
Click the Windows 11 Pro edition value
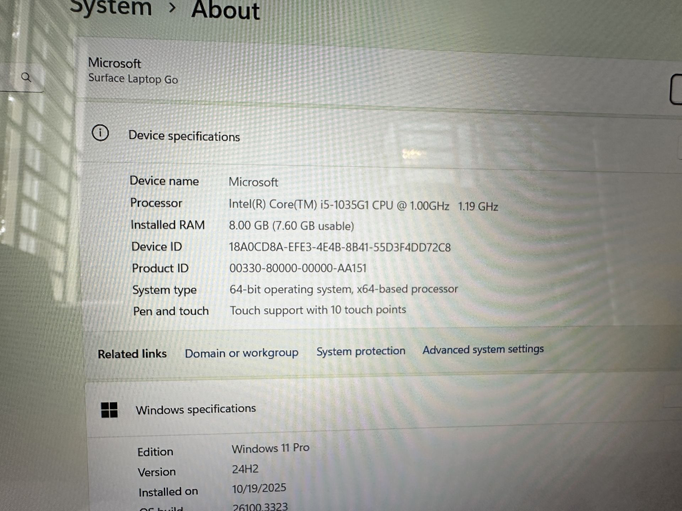(270, 448)
